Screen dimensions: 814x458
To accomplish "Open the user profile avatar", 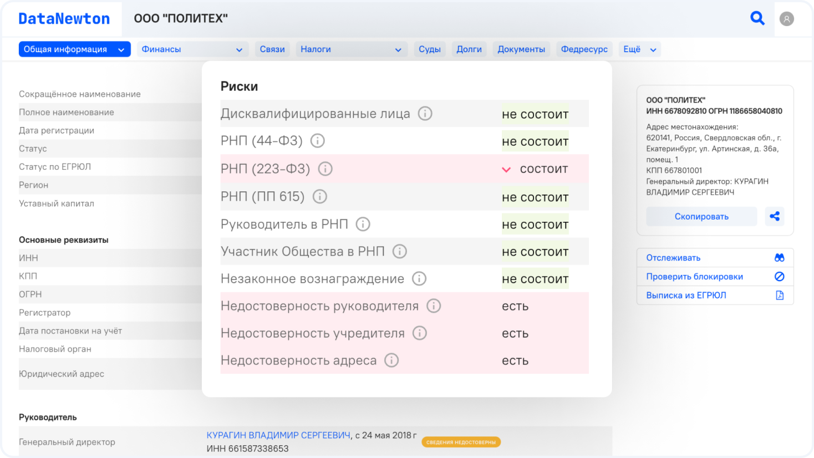I will (786, 19).
